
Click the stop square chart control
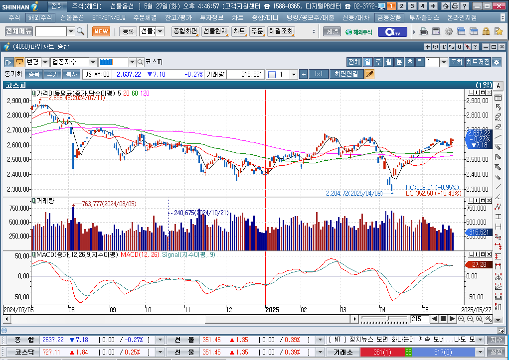tap(443, 319)
